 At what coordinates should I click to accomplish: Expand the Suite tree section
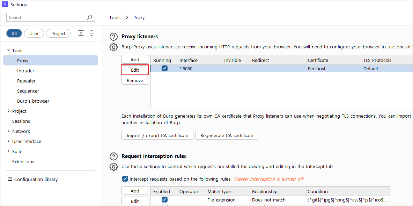[x=9, y=151]
